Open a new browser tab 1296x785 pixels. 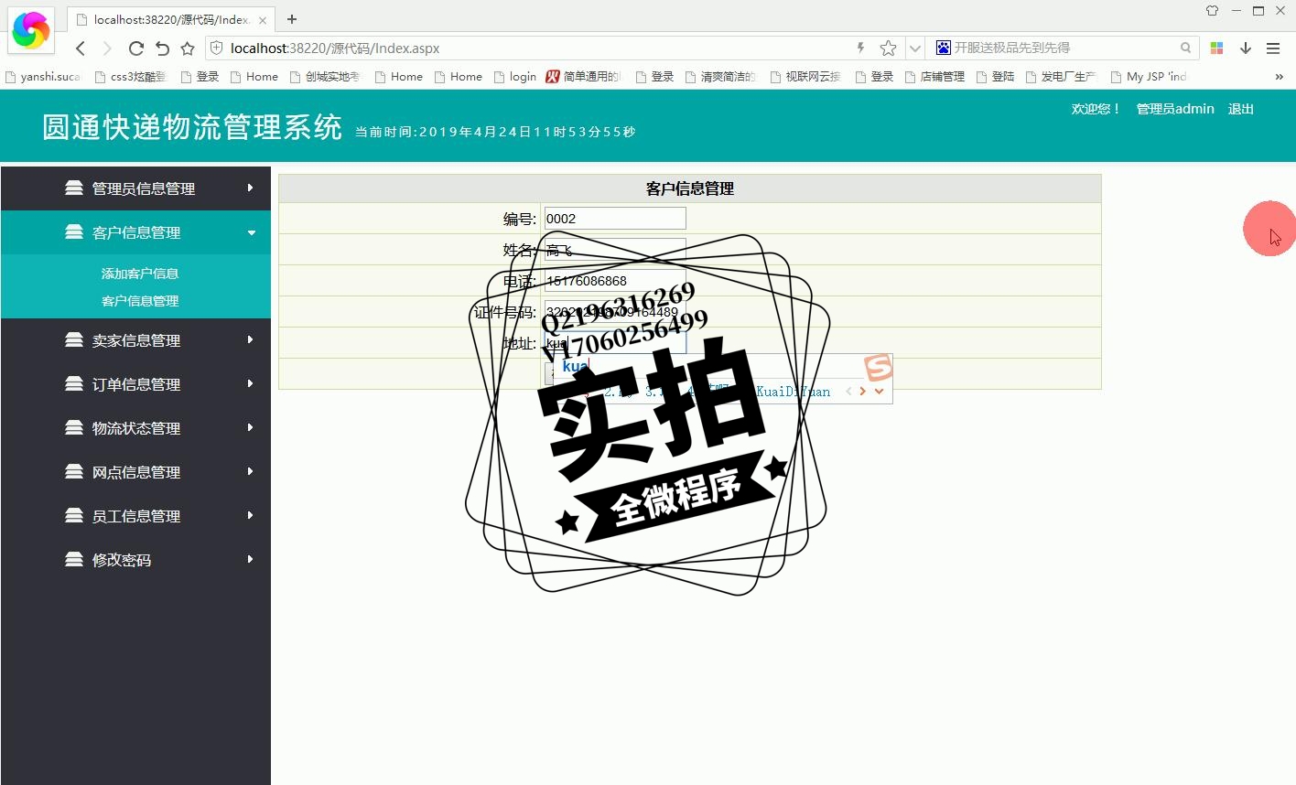(x=292, y=19)
